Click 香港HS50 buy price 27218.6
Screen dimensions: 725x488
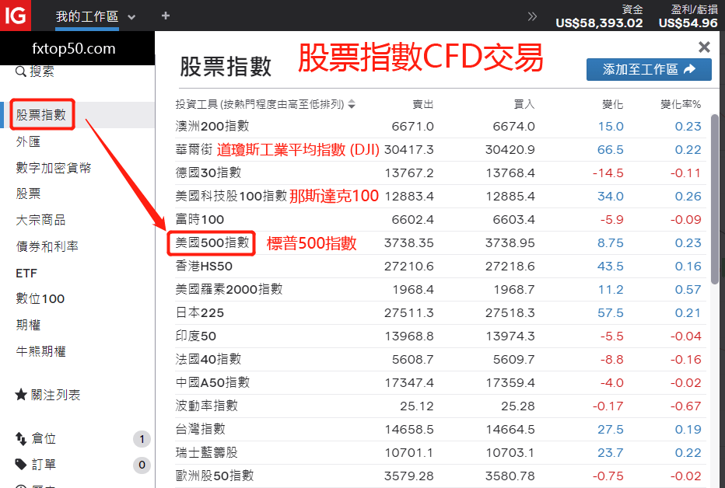click(x=510, y=266)
